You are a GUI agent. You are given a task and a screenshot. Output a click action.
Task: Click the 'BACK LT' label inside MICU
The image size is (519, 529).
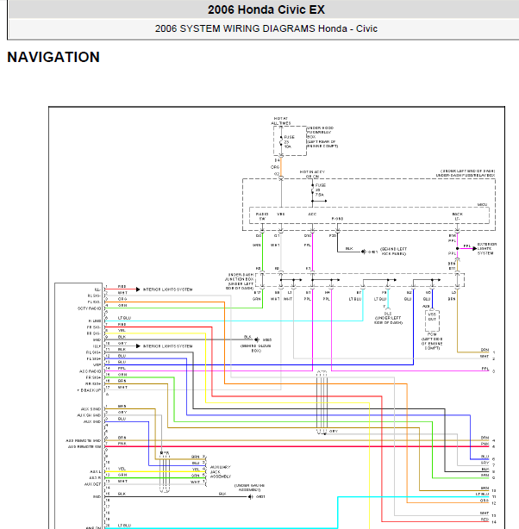click(457, 216)
